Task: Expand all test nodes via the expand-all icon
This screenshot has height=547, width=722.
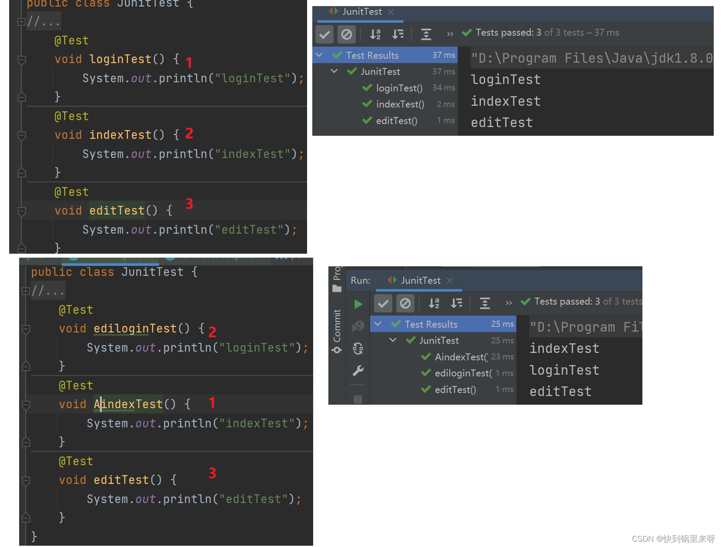Action: click(426, 34)
